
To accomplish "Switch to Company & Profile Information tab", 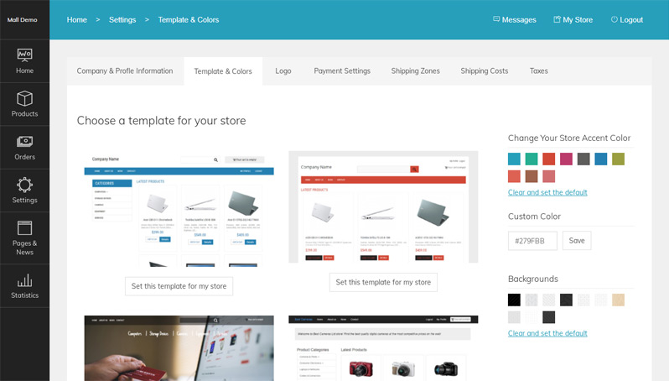I will tap(125, 71).
